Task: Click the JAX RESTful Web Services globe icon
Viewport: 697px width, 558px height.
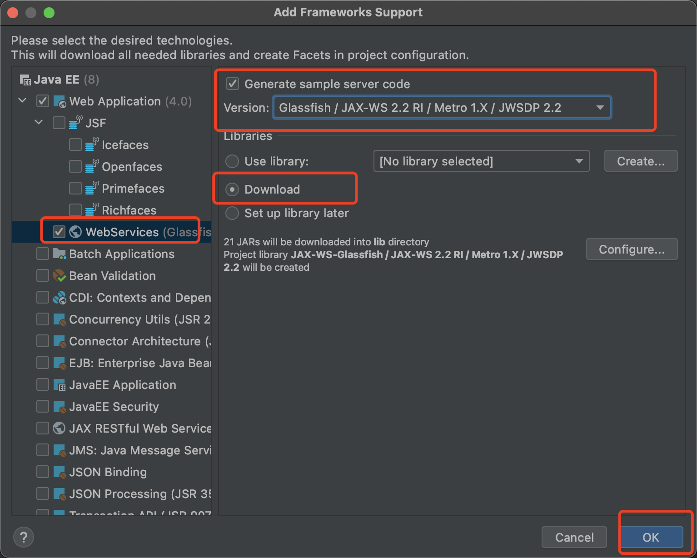Action: [x=59, y=428]
